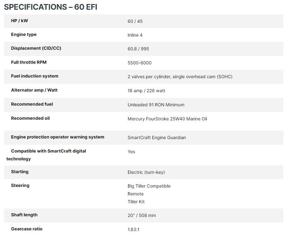Click the '20" / 508 mm' shaft length
This screenshot has width=293, height=236.
[142, 215]
